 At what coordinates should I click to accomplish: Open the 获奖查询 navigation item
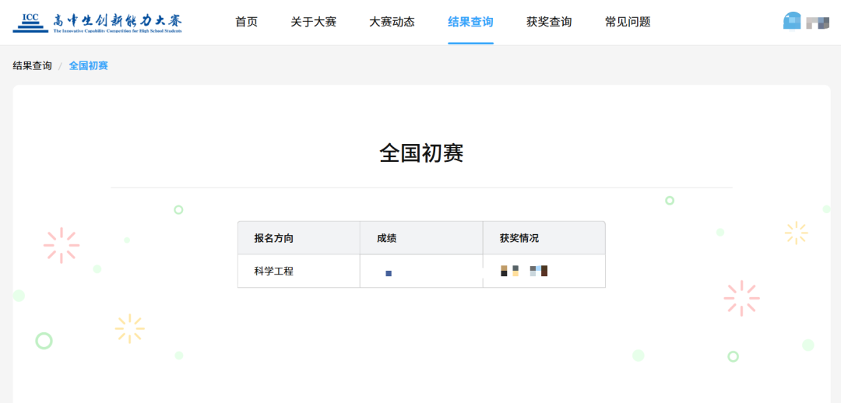[549, 22]
